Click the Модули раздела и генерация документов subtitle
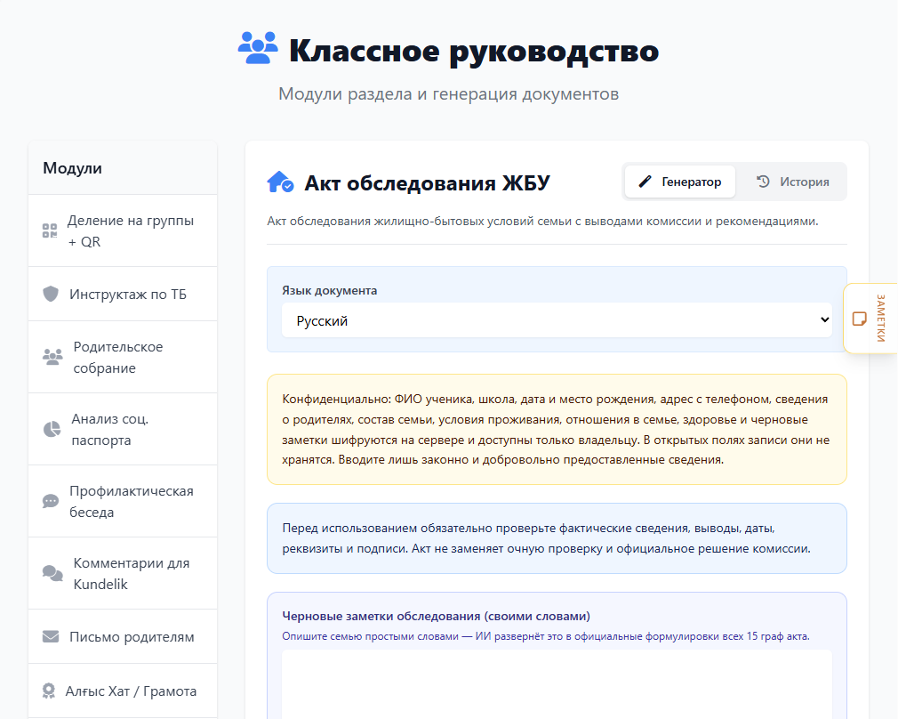 (x=448, y=93)
